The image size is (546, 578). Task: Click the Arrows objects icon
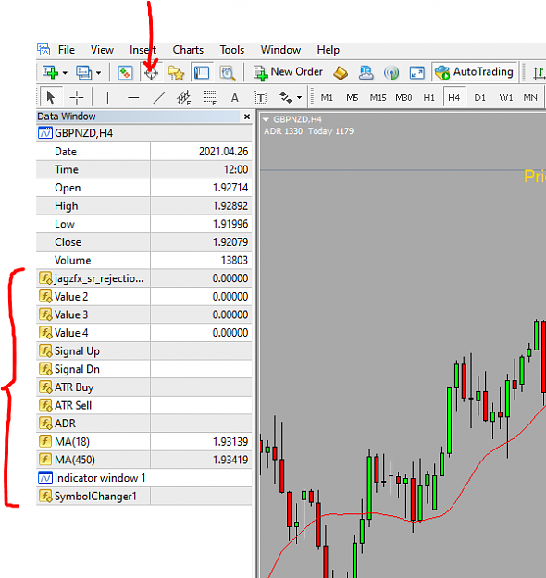coord(286,97)
